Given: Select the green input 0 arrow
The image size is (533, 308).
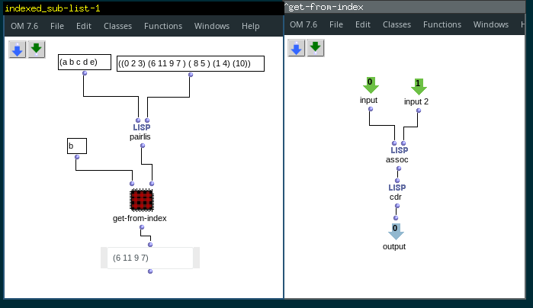Looking at the screenshot, I should pyautogui.click(x=371, y=85).
